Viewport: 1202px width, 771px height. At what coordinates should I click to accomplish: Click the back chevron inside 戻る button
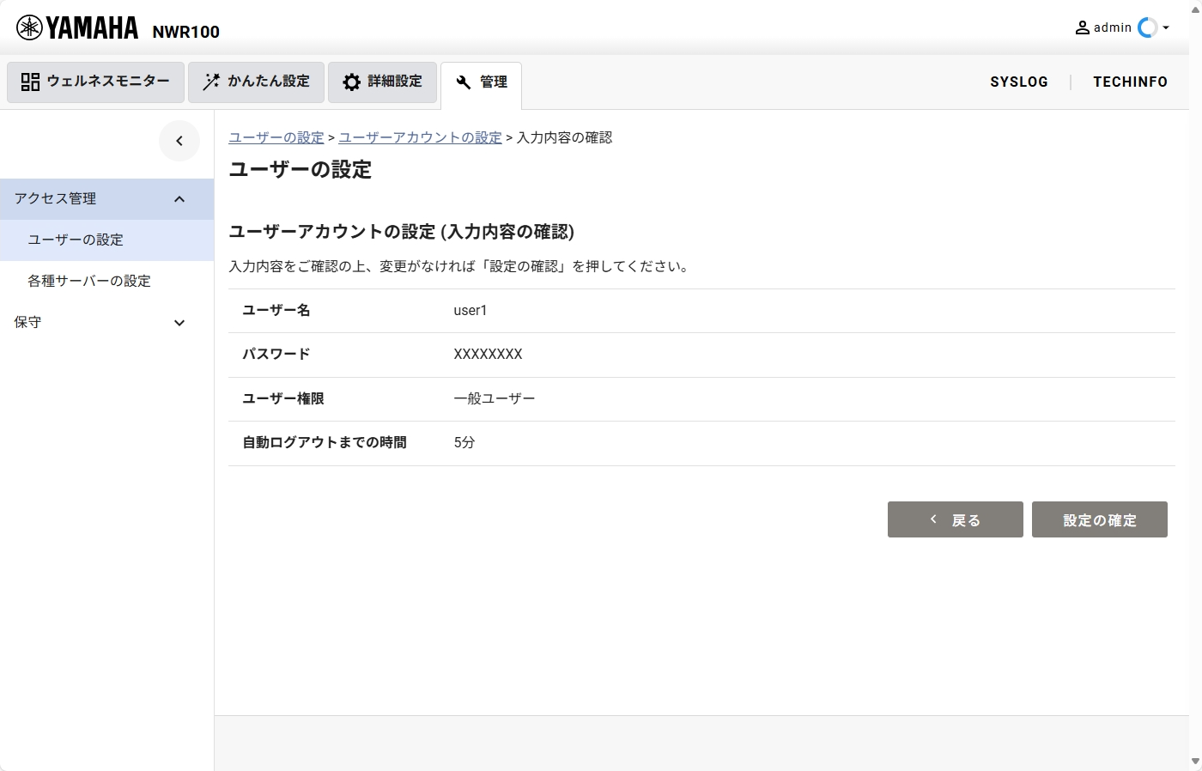[x=933, y=519]
